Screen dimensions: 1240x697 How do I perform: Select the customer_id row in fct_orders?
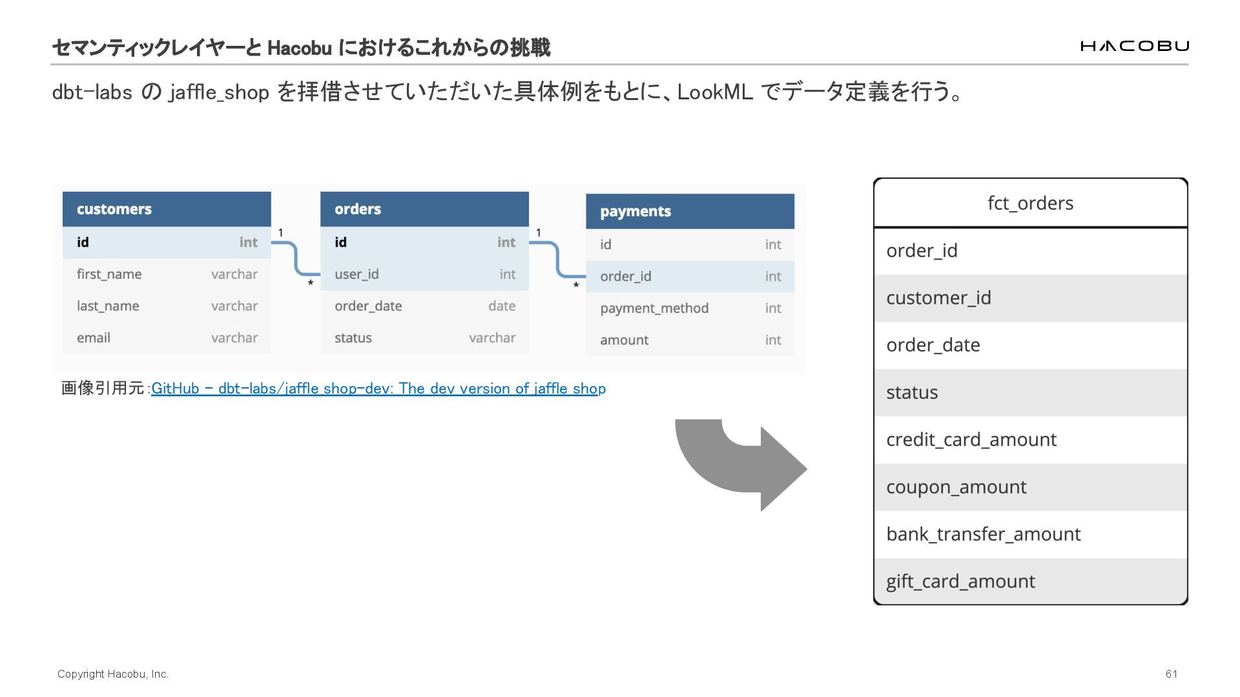click(1030, 298)
